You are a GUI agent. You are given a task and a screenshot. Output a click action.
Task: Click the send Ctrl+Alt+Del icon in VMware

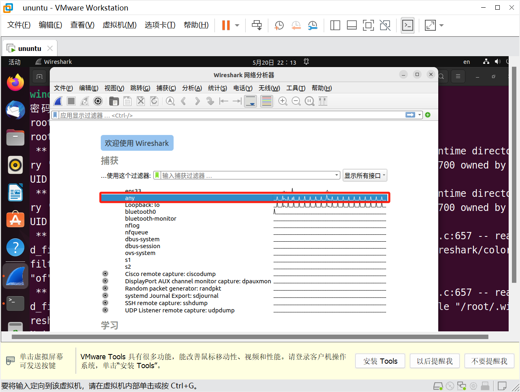pyautogui.click(x=257, y=25)
